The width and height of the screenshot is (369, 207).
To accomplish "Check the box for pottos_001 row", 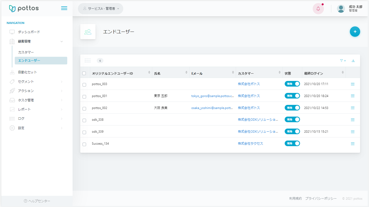I will pos(84,97).
